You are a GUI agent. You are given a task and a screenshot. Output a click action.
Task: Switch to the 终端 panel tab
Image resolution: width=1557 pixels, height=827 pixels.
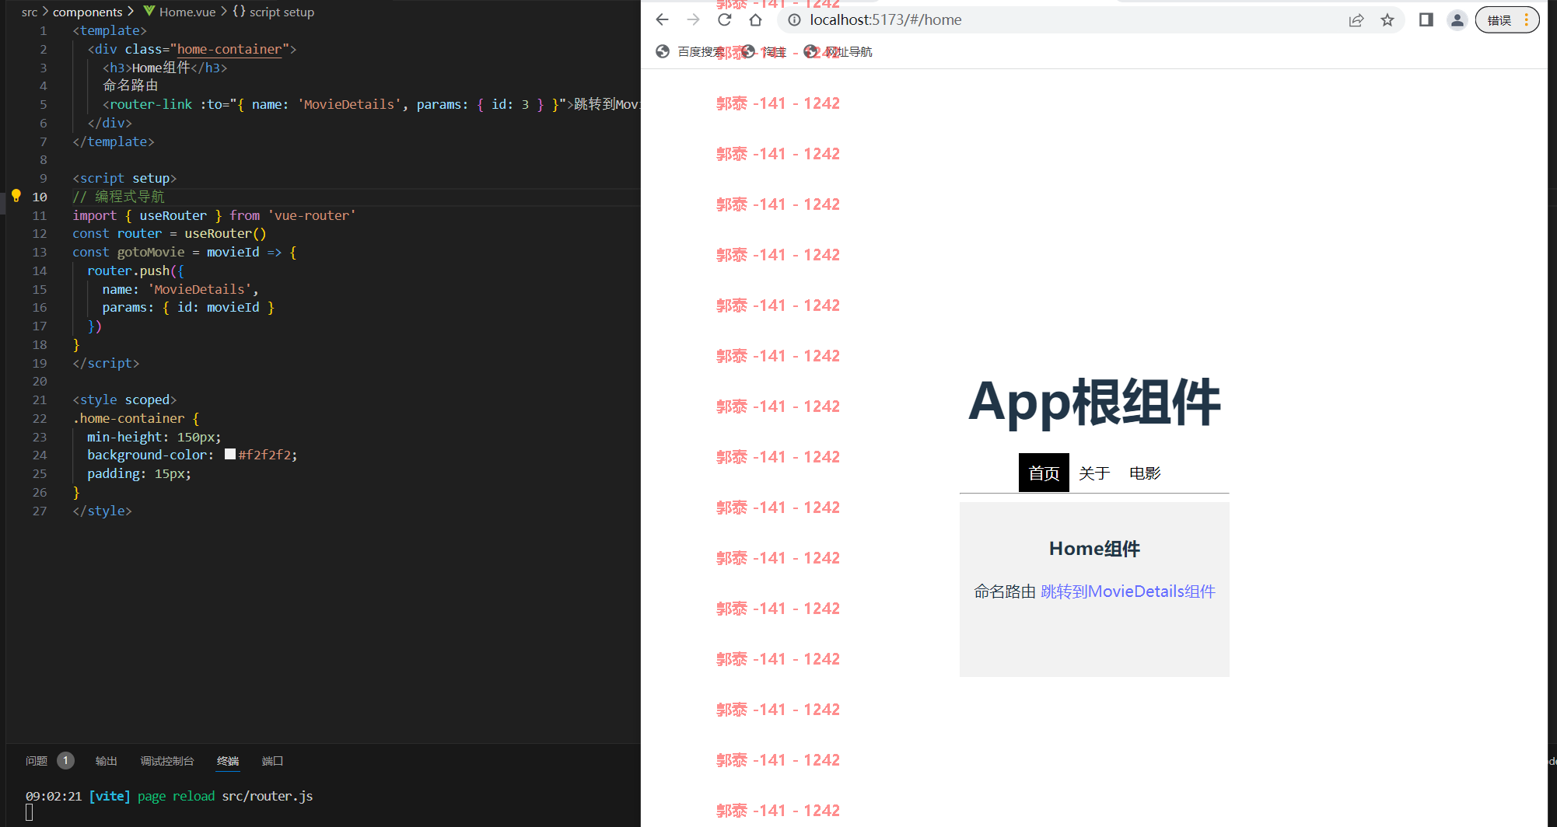tap(228, 761)
